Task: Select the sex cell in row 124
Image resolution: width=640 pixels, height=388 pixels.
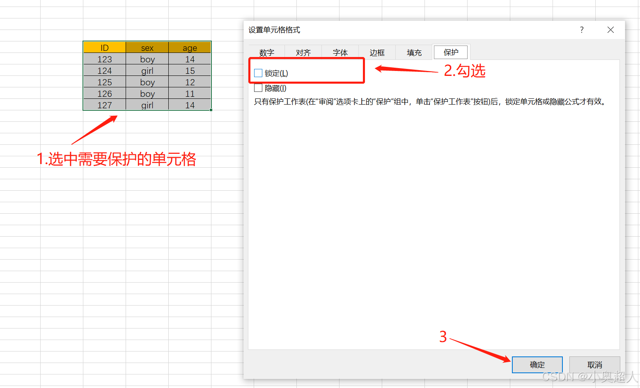Action: coord(147,71)
